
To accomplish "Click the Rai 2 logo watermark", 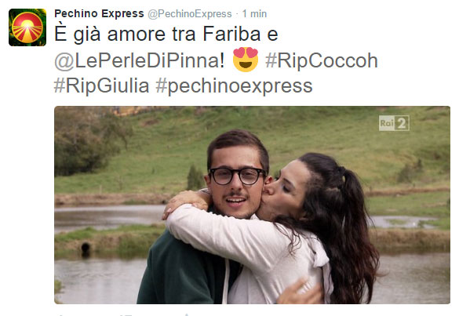I will point(394,123).
